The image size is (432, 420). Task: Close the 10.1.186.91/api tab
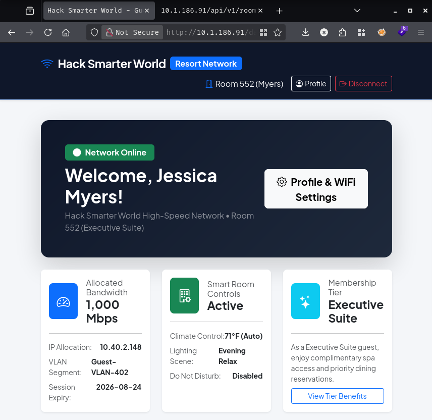pyautogui.click(x=260, y=11)
